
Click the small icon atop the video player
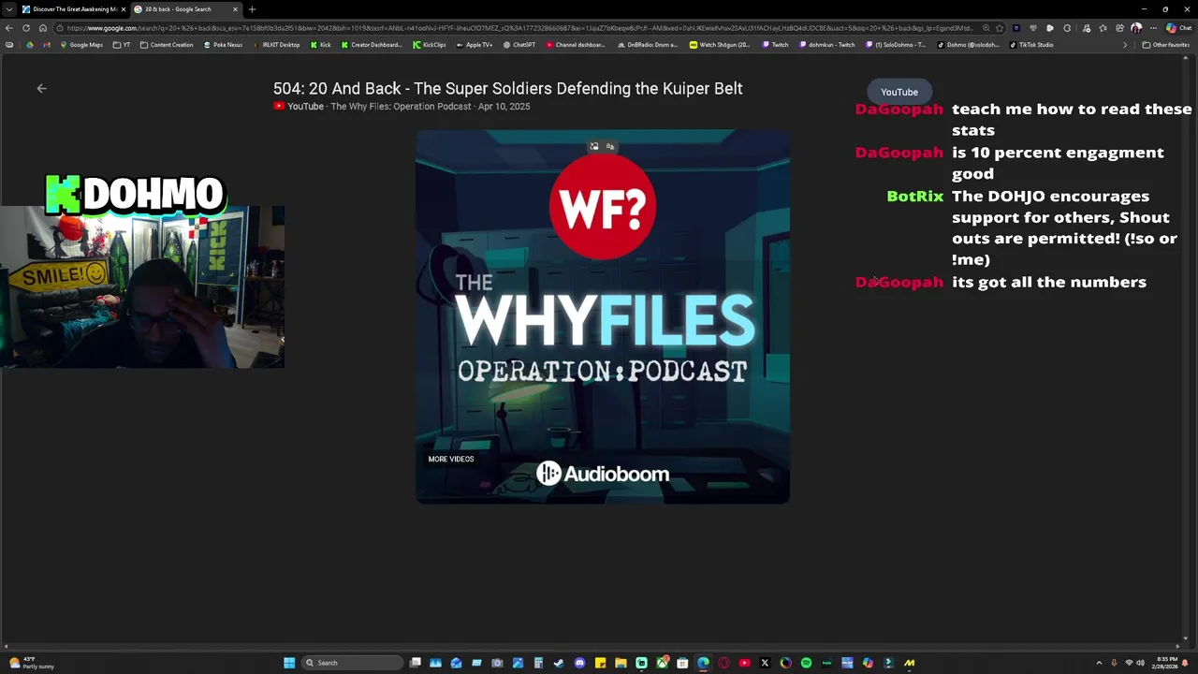[593, 146]
